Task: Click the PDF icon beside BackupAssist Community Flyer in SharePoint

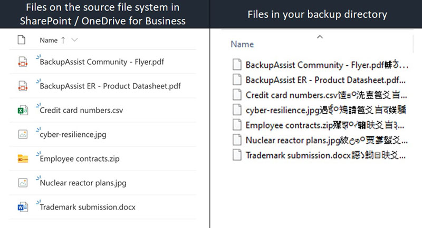Action: 23,62
